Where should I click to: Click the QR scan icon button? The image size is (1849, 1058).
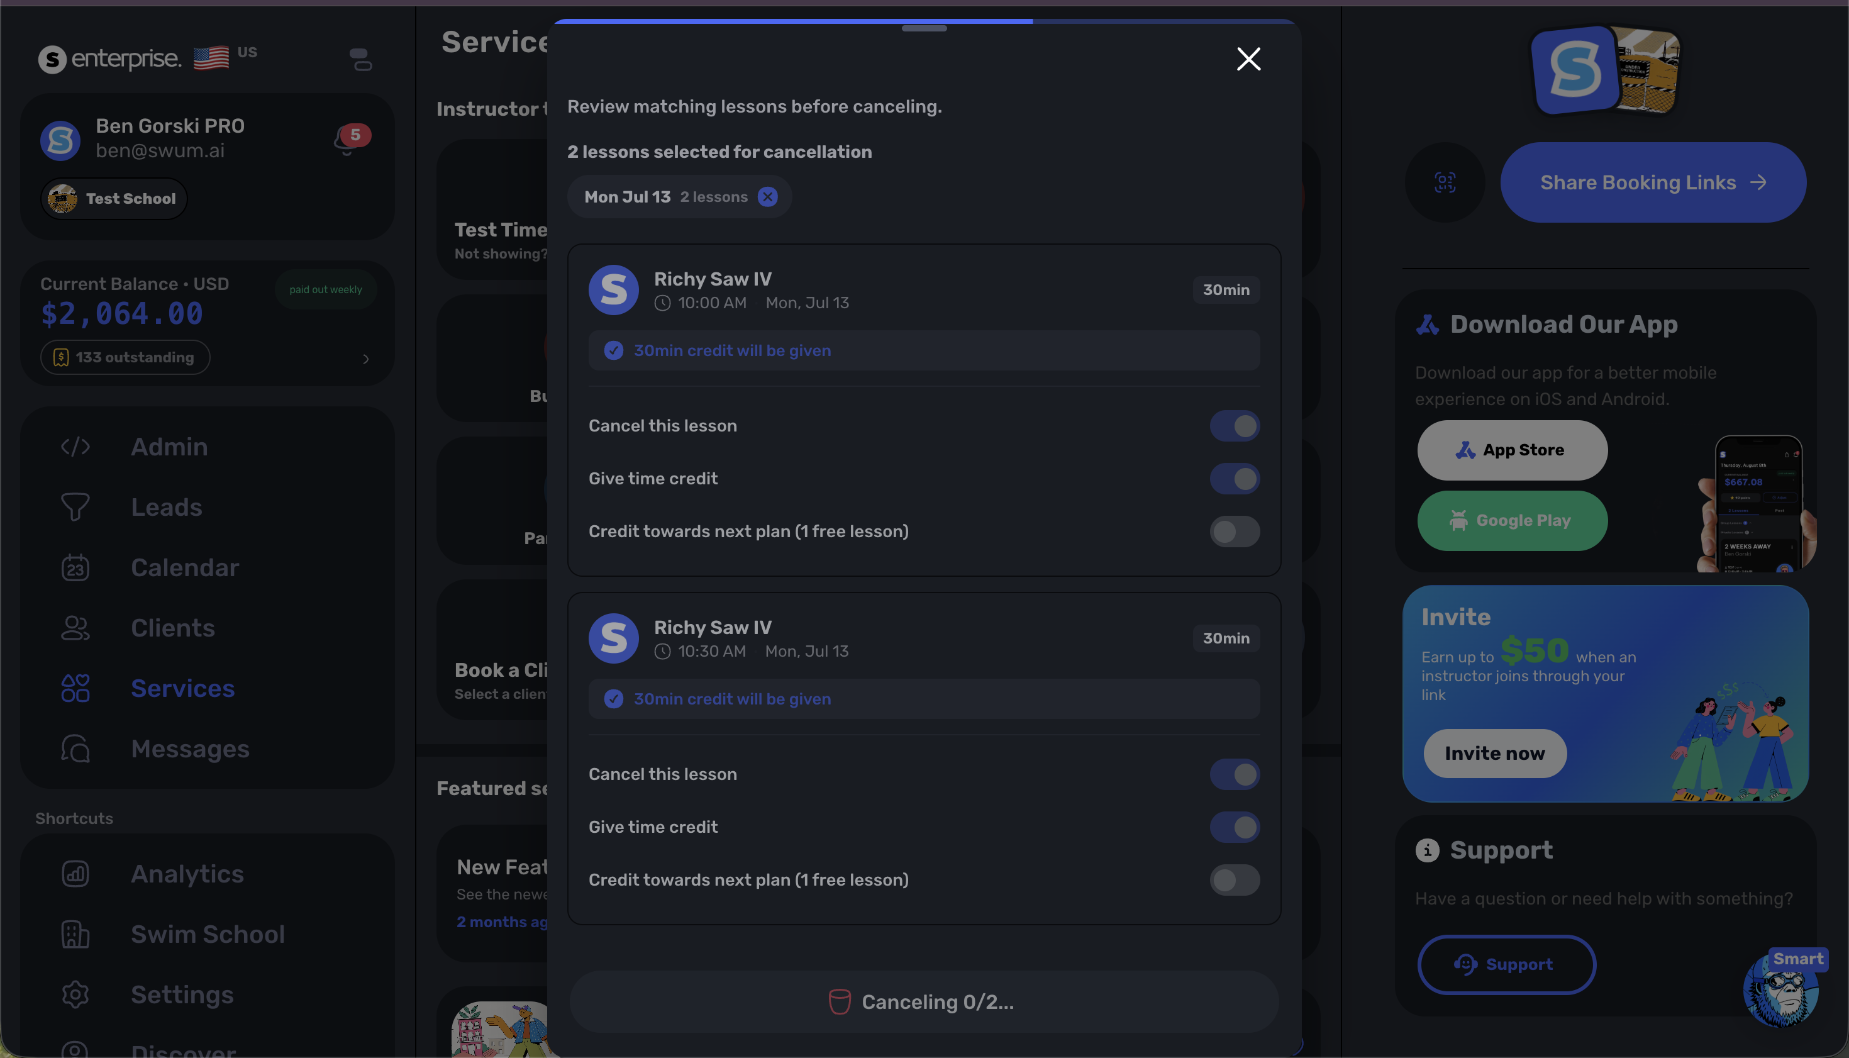pyautogui.click(x=1445, y=182)
